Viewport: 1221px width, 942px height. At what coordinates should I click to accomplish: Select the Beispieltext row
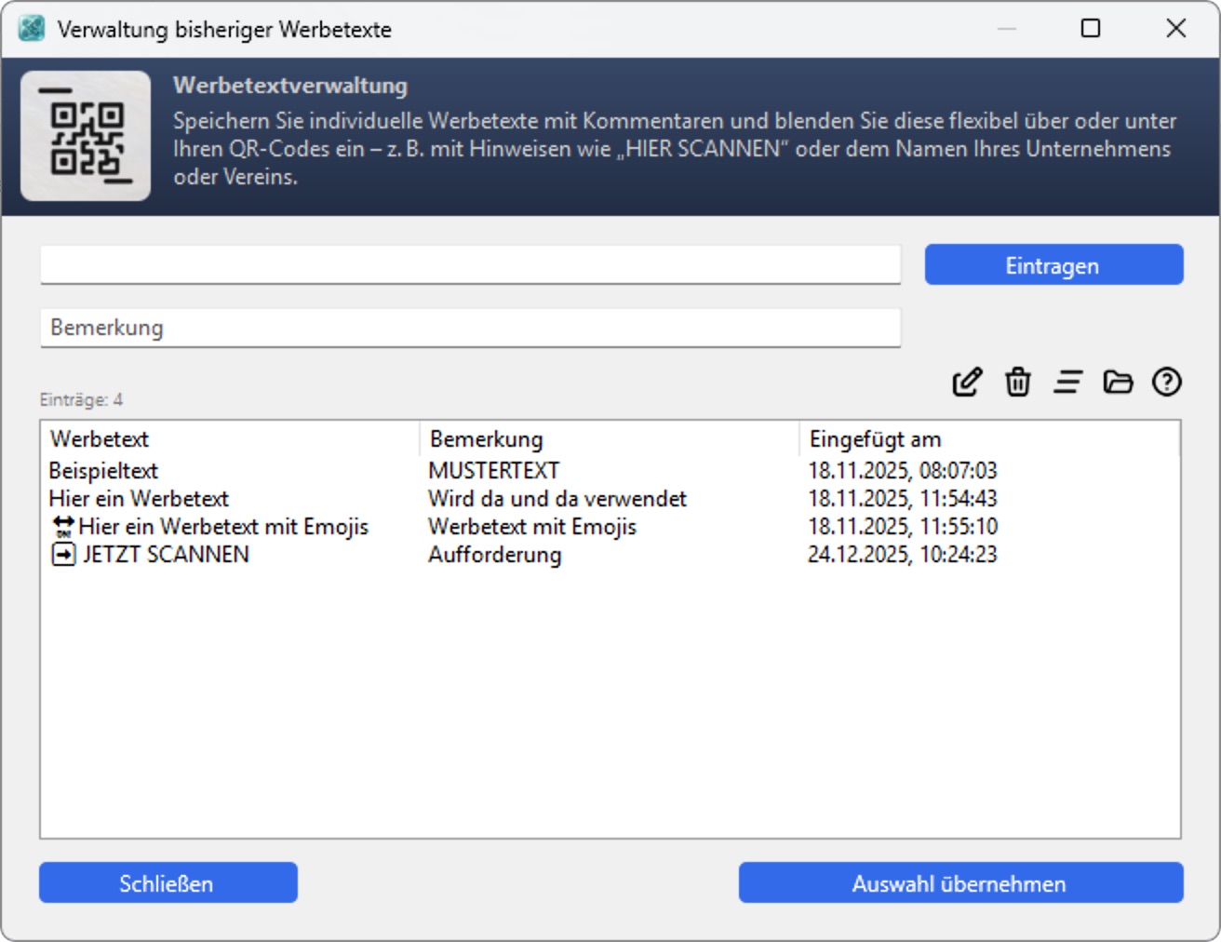pyautogui.click(x=103, y=471)
